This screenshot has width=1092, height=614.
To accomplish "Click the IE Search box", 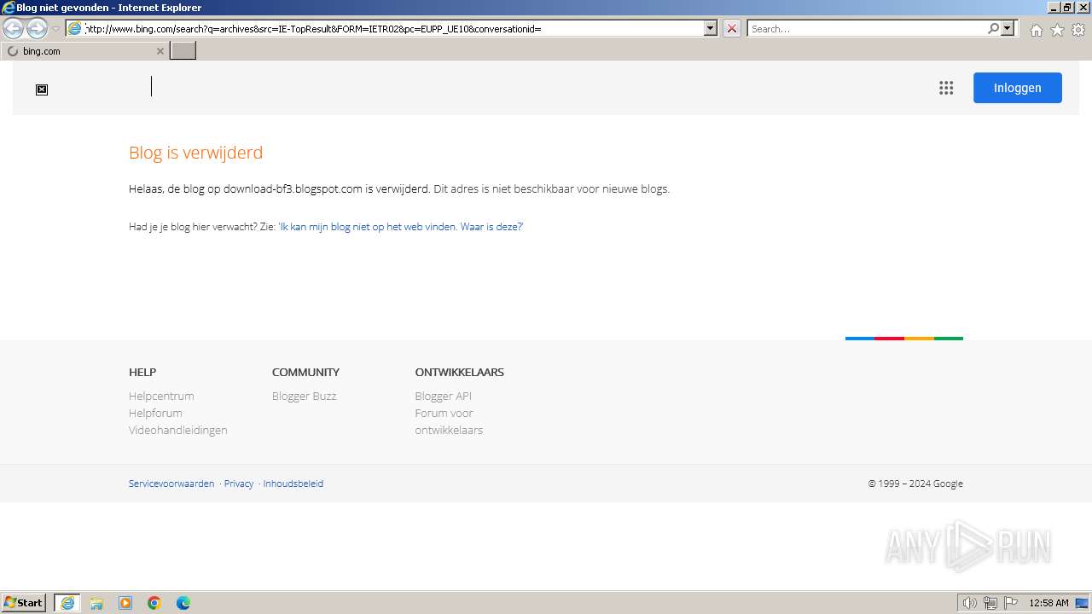I will pos(866,28).
